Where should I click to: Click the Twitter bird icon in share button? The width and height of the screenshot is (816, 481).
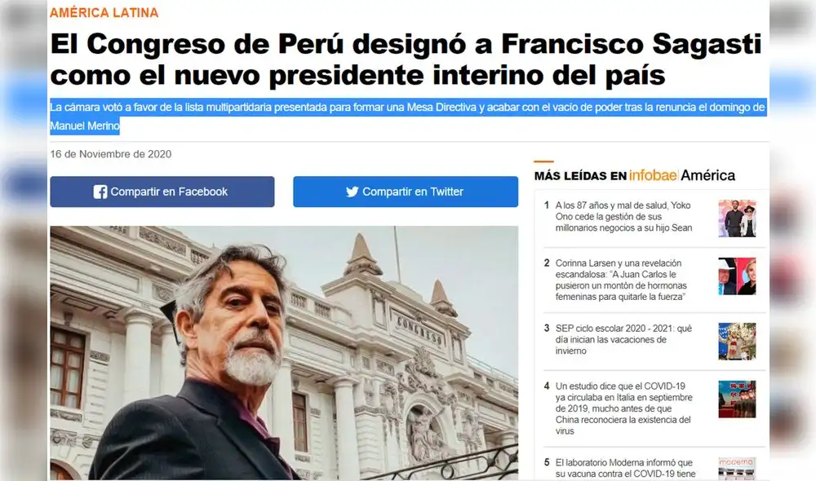(353, 192)
